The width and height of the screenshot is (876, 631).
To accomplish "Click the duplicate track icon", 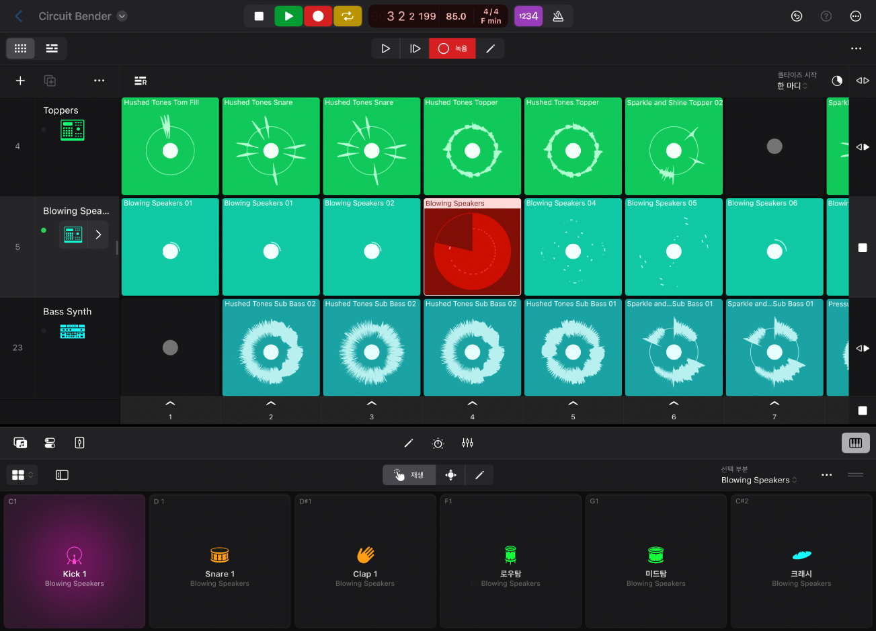I will [50, 81].
